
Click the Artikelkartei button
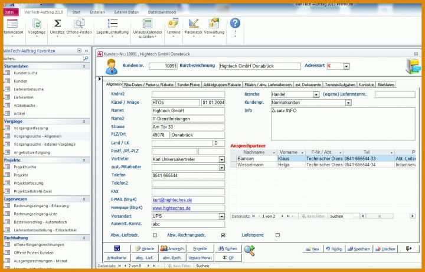pos(117,258)
